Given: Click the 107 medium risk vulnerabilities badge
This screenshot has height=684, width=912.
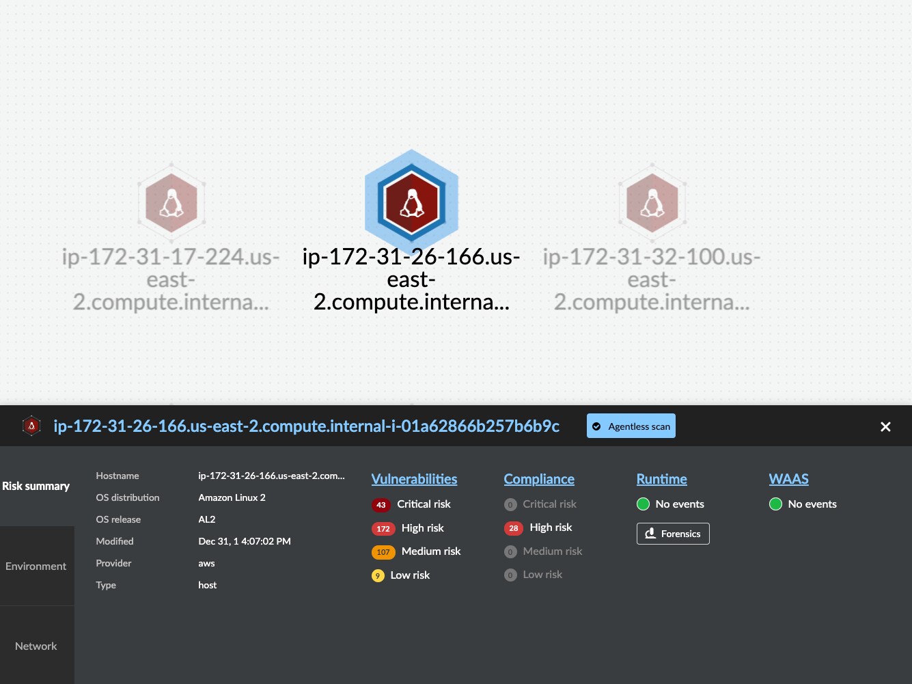Looking at the screenshot, I should pyautogui.click(x=383, y=552).
